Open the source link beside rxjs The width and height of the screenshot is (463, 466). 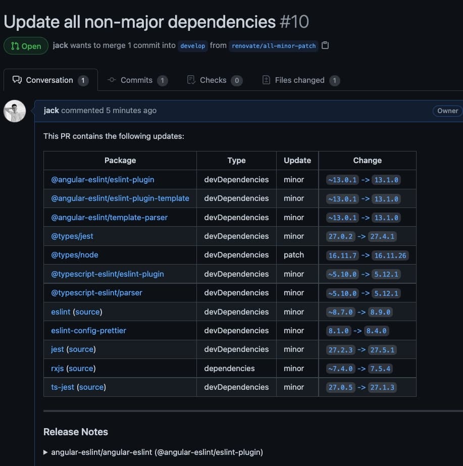click(81, 368)
